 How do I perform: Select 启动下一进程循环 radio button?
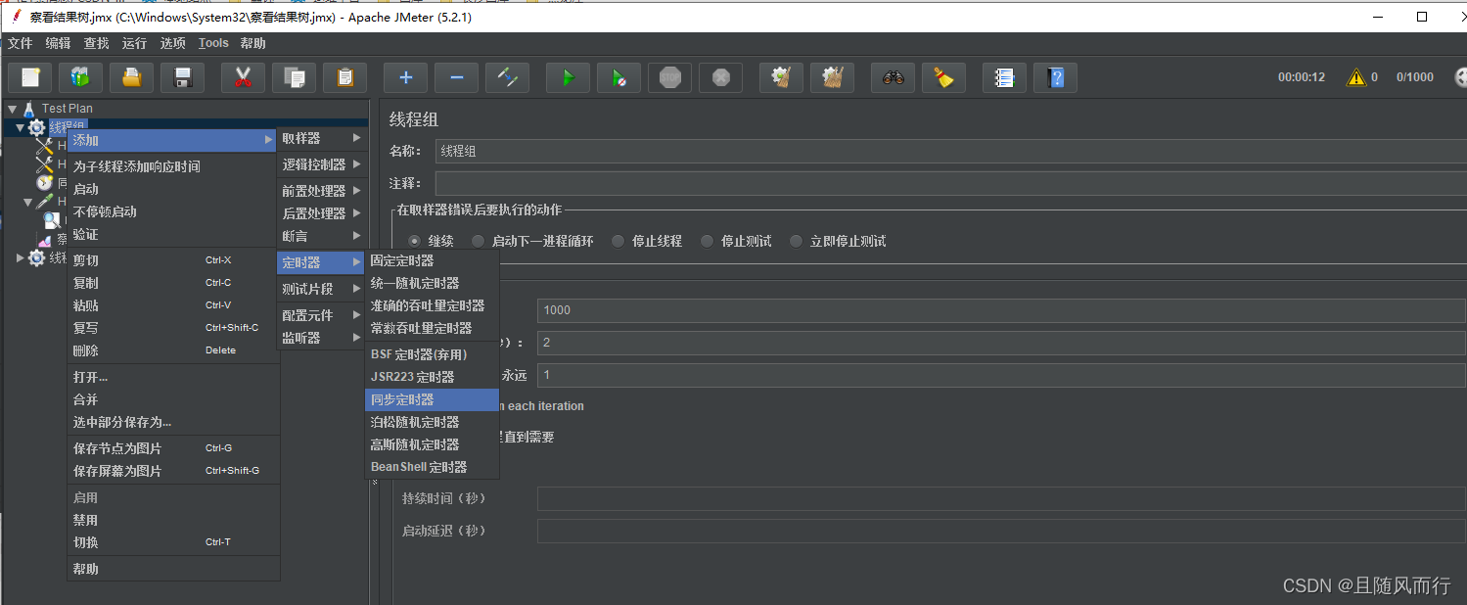478,241
